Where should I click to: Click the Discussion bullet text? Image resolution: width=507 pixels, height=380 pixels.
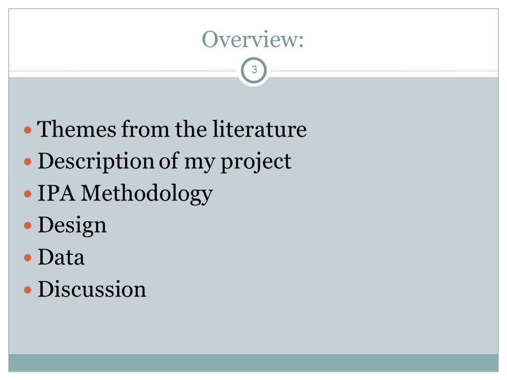pyautogui.click(x=92, y=289)
